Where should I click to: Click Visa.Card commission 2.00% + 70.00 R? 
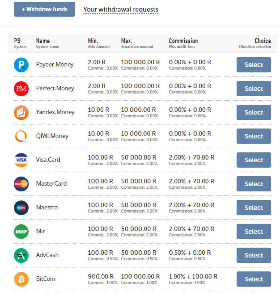tap(192, 157)
